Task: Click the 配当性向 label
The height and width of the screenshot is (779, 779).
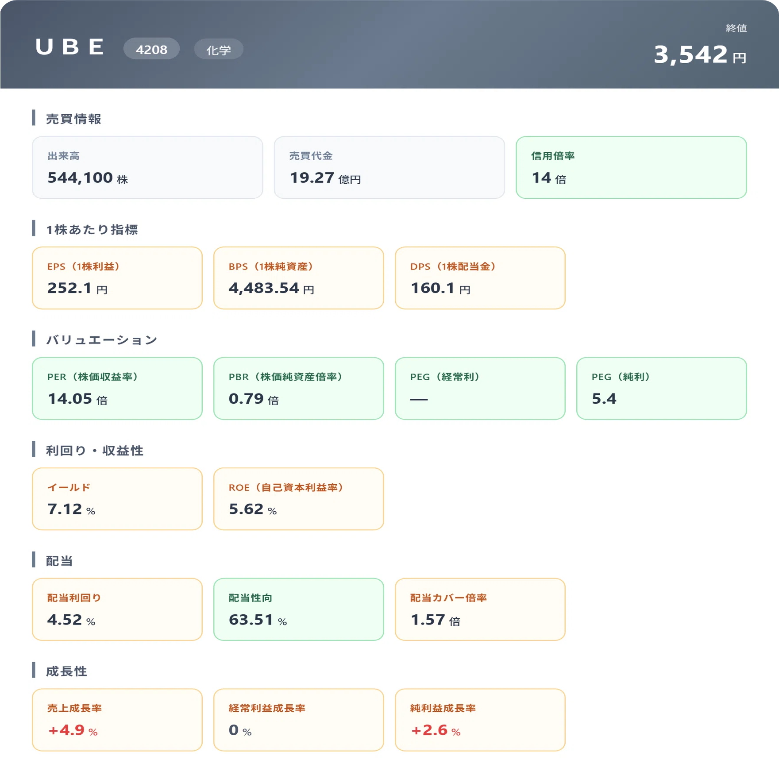Action: click(251, 598)
